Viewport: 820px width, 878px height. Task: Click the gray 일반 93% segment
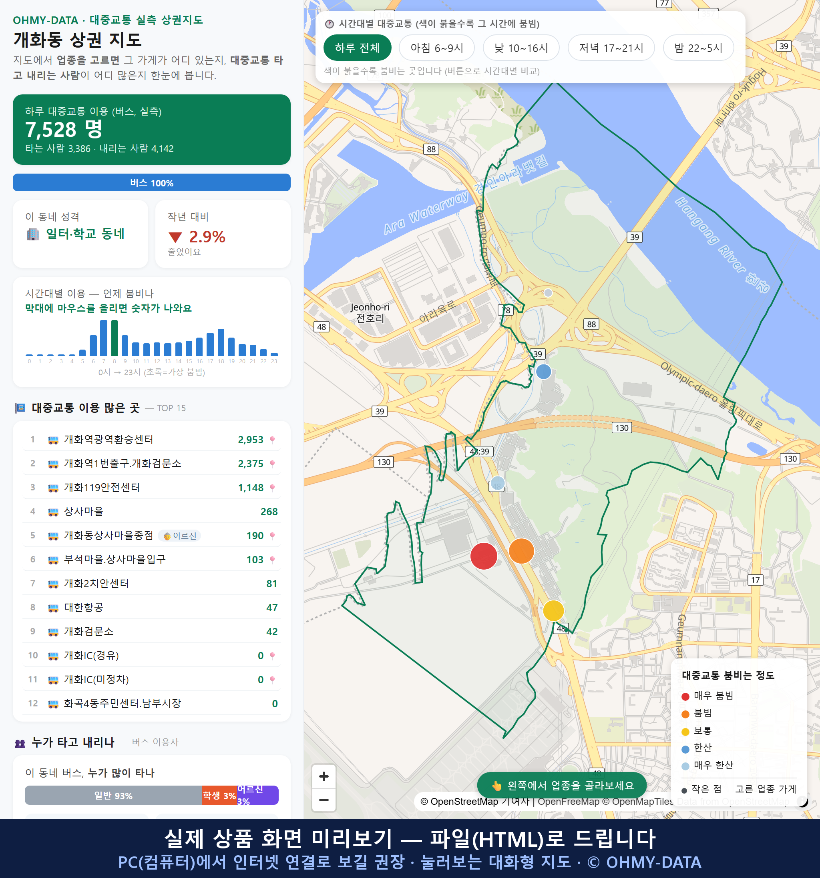pyautogui.click(x=113, y=796)
